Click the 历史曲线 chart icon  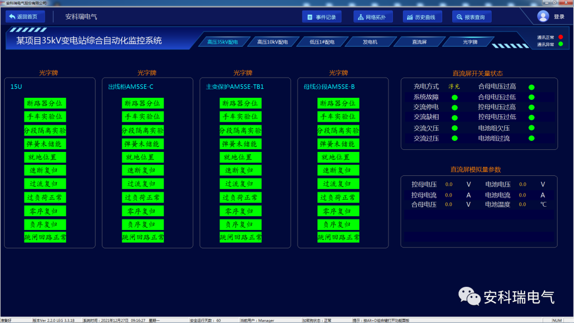tap(410, 17)
